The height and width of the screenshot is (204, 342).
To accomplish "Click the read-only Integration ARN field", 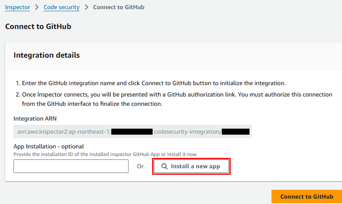I will [133, 131].
